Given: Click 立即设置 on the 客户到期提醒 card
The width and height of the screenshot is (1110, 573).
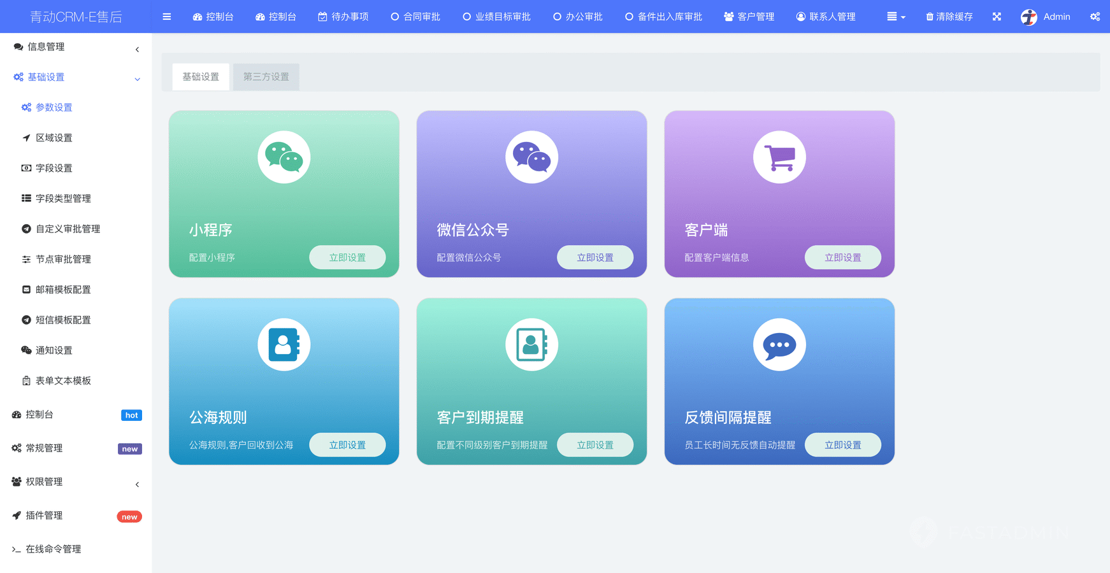Looking at the screenshot, I should [595, 445].
